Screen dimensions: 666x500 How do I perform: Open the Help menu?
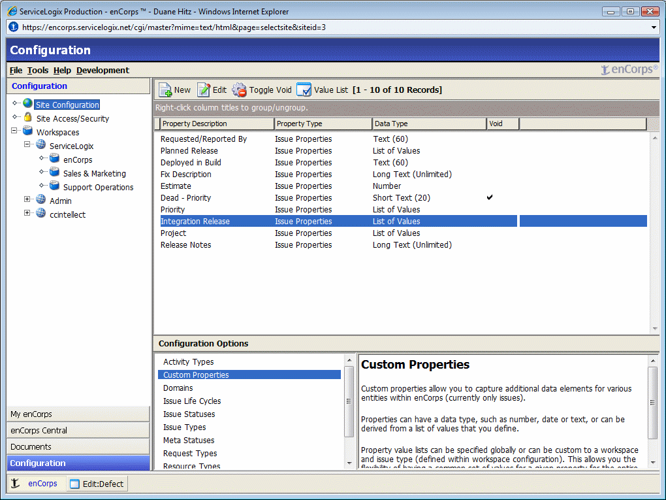coord(62,70)
